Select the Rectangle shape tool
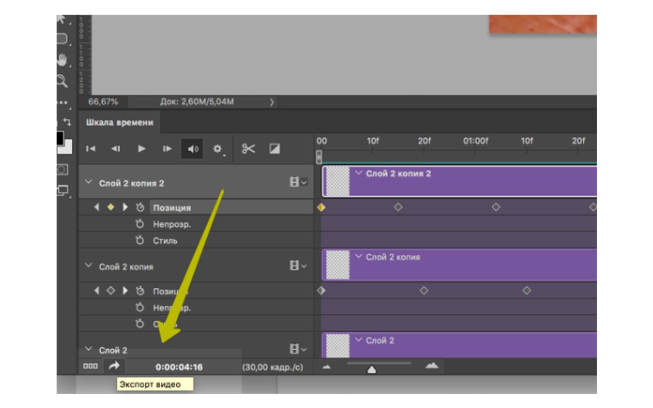The width and height of the screenshot is (653, 408). tap(61, 39)
